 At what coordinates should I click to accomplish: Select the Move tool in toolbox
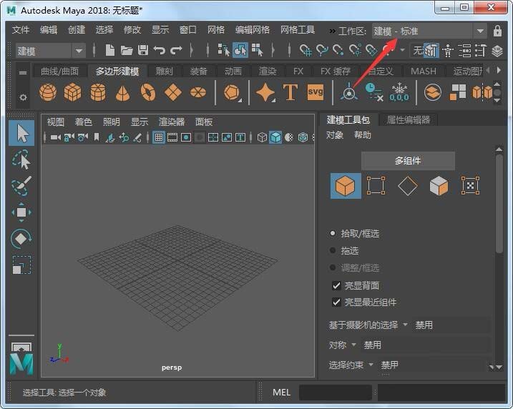[x=21, y=212]
